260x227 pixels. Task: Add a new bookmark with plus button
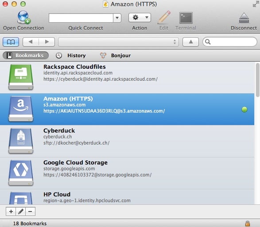tap(11, 211)
